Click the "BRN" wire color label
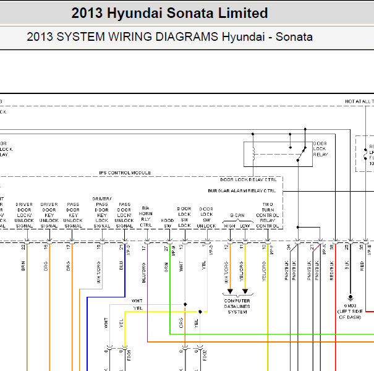374x371 pixels. click(x=23, y=266)
